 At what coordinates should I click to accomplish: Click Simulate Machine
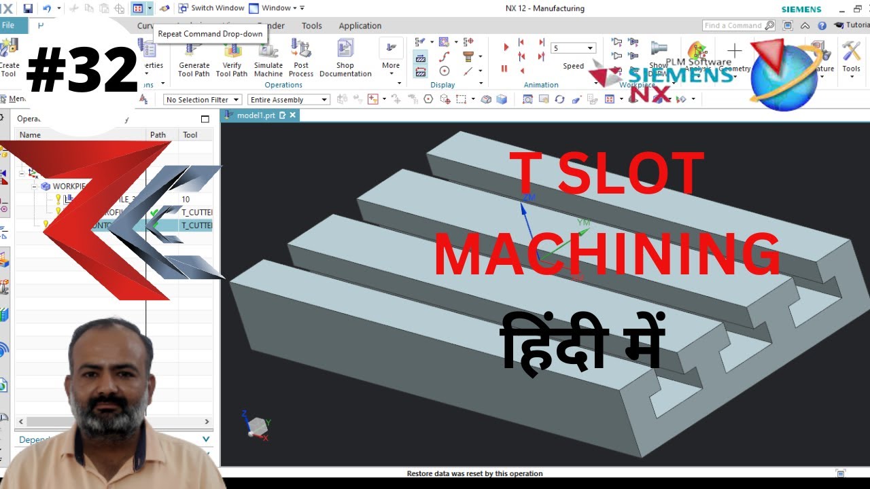tap(268, 58)
